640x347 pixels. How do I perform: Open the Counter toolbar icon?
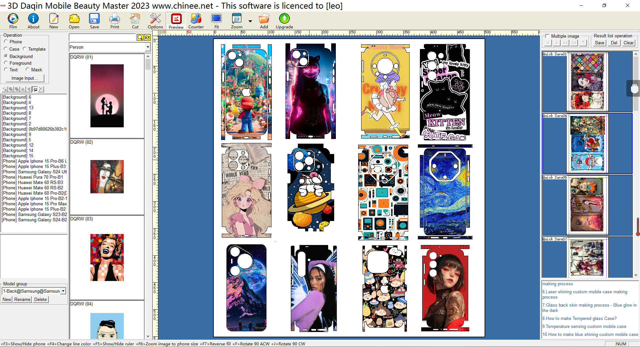(196, 21)
